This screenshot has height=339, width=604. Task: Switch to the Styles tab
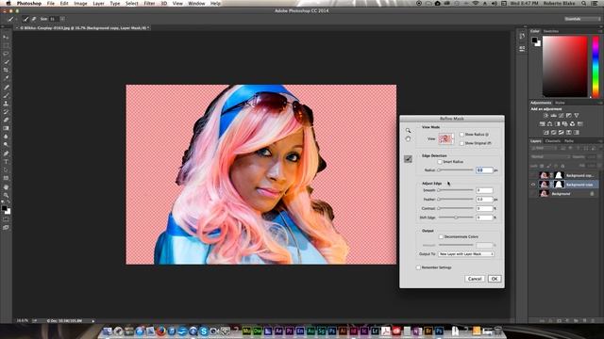(x=560, y=103)
